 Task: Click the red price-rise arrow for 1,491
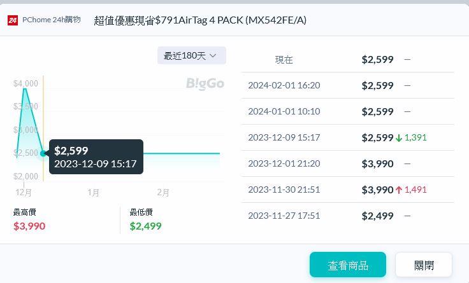[x=399, y=190]
